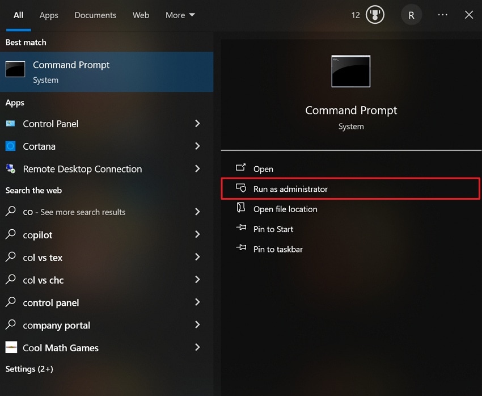Click the large Command Prompt preview icon
The image size is (482, 396).
350,71
